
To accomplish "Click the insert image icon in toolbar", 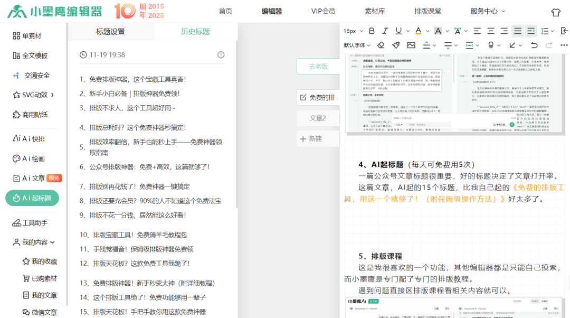I will [411, 45].
